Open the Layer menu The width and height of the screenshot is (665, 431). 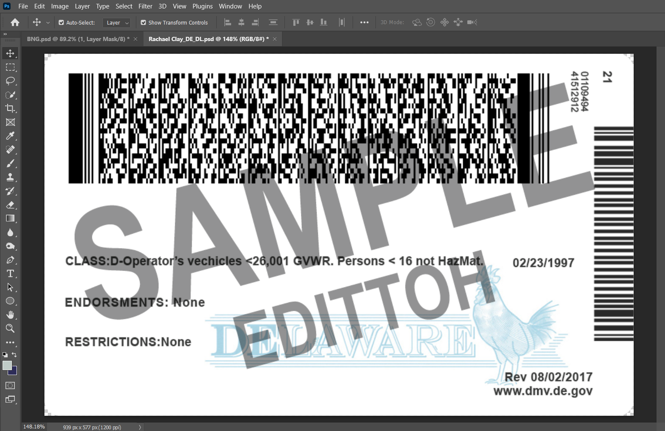click(x=82, y=6)
